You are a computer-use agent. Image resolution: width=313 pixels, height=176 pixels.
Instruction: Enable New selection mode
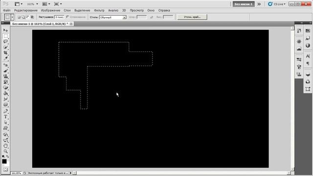(19, 17)
